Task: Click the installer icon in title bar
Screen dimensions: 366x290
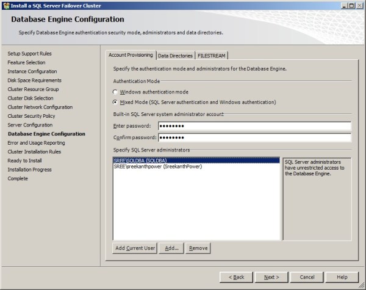Action: pos(5,5)
